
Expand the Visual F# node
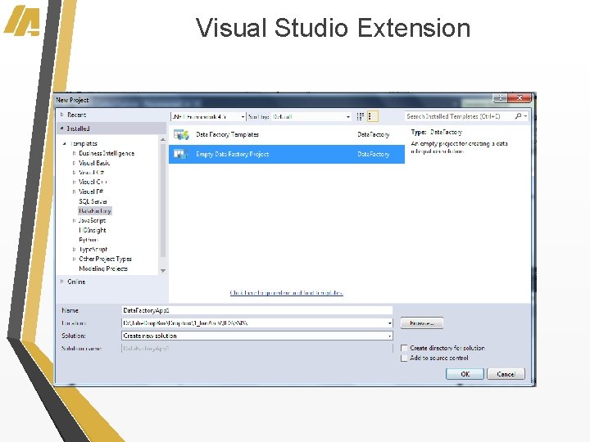click(74, 192)
